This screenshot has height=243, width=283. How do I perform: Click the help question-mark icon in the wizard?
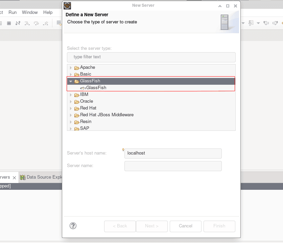point(73,225)
